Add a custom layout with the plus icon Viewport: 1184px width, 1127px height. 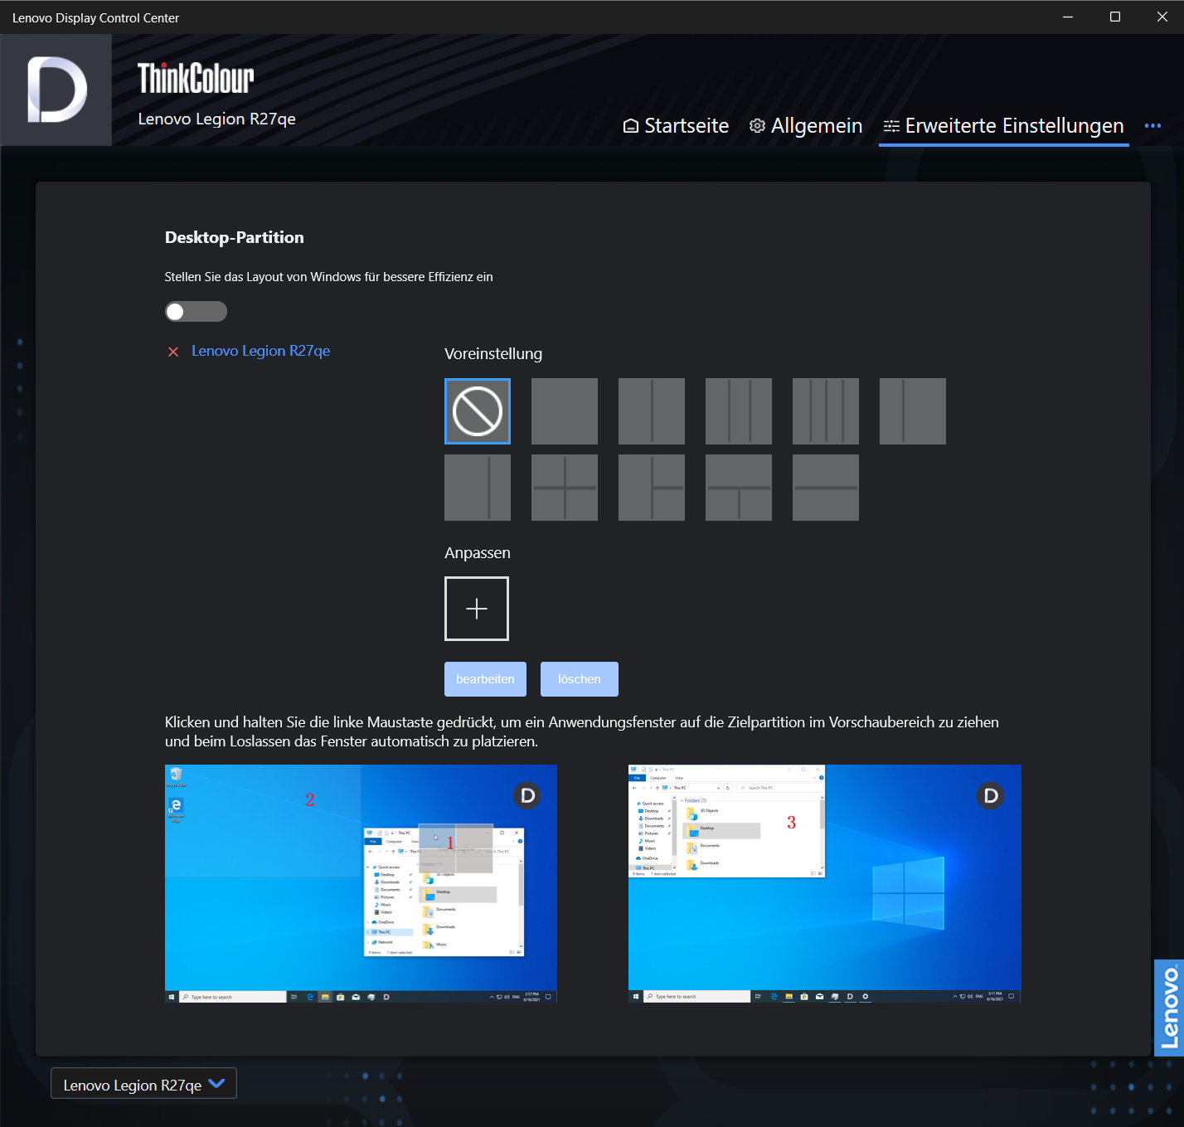tap(477, 609)
